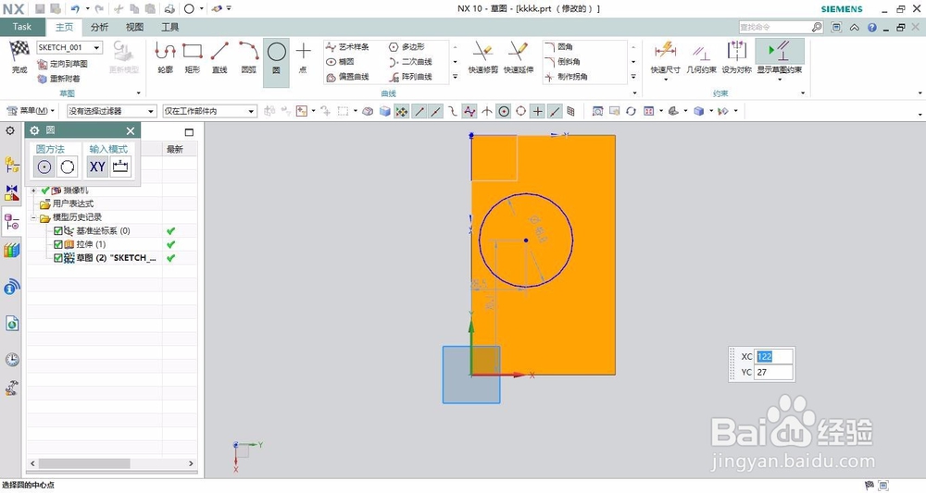
Task: Open the Assembly Navigator sidebar tab
Action: tap(12, 164)
